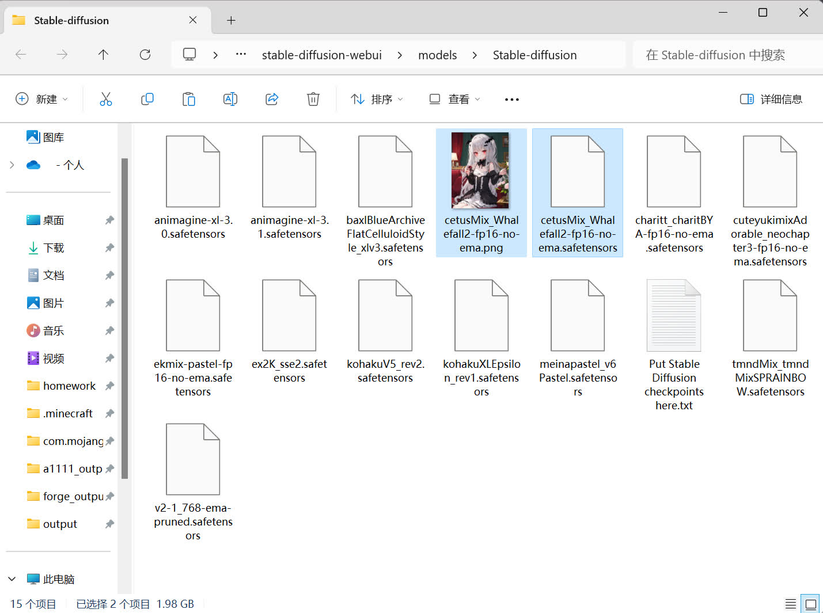Screen dimensions: 823x613
Task: Paste from the clipboard
Action: 189,98
